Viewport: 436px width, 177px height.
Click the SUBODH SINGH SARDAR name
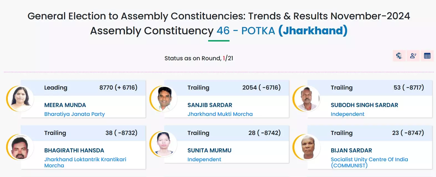point(364,105)
